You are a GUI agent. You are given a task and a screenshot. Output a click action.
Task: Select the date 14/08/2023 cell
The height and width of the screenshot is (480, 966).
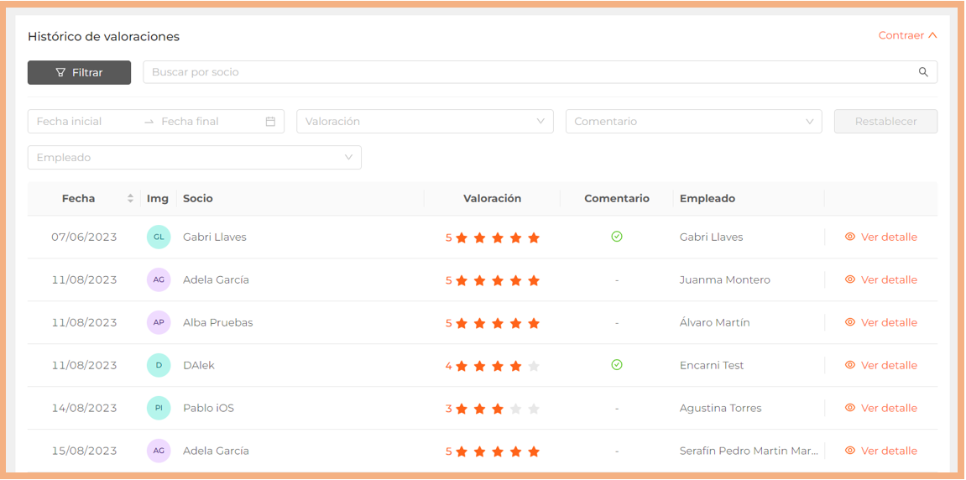[84, 408]
